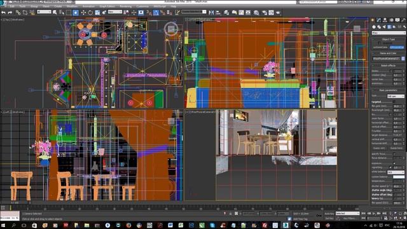Open the Modifiers menu
The height and width of the screenshot is (229, 407).
[x=72, y=6]
